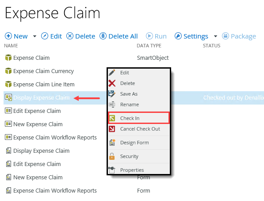Click the Edit pencil icon in toolbar

45,36
